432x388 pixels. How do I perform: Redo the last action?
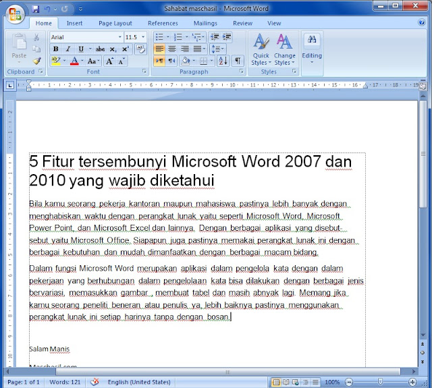pyautogui.click(x=65, y=9)
